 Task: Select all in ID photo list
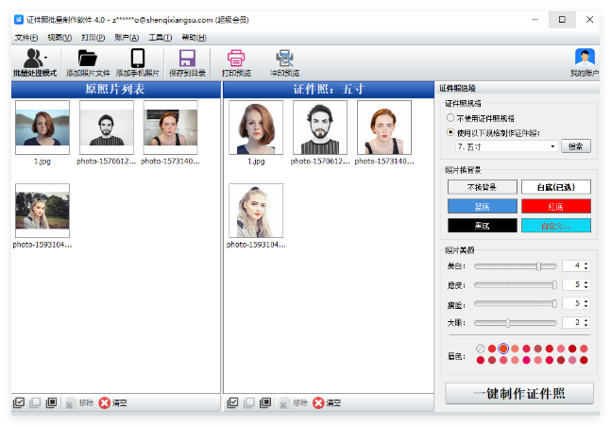(232, 402)
